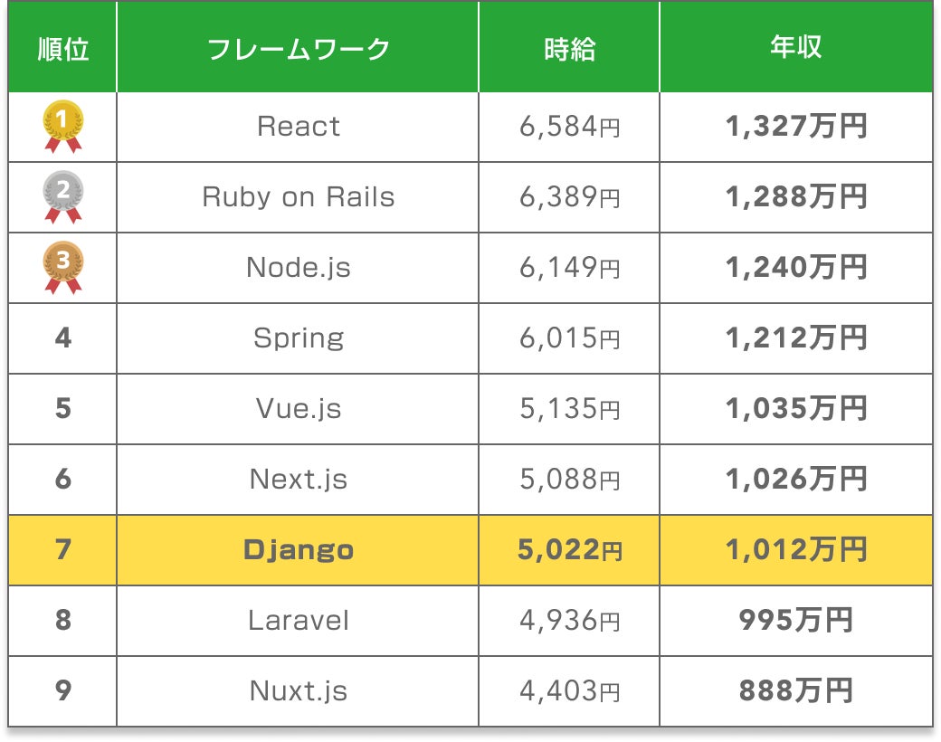Click the silver second-place medal icon

click(63, 196)
